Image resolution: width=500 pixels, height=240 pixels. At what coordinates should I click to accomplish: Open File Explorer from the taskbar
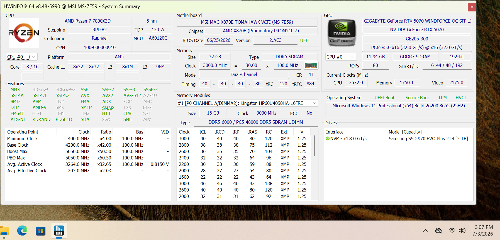(x=4, y=231)
